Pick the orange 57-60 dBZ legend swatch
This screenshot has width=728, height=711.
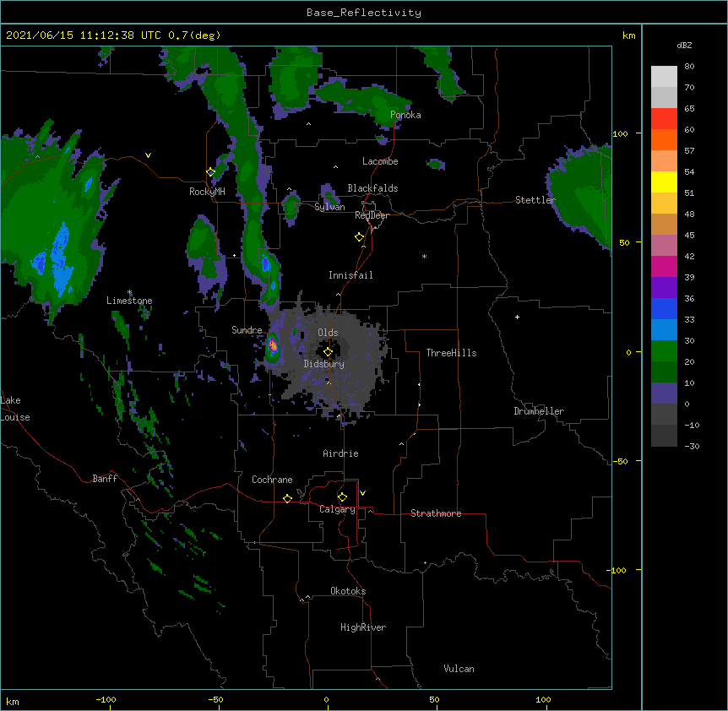pyautogui.click(x=664, y=139)
